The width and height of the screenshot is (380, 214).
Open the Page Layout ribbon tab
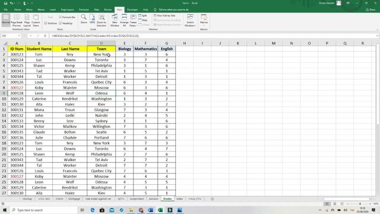click(x=67, y=10)
